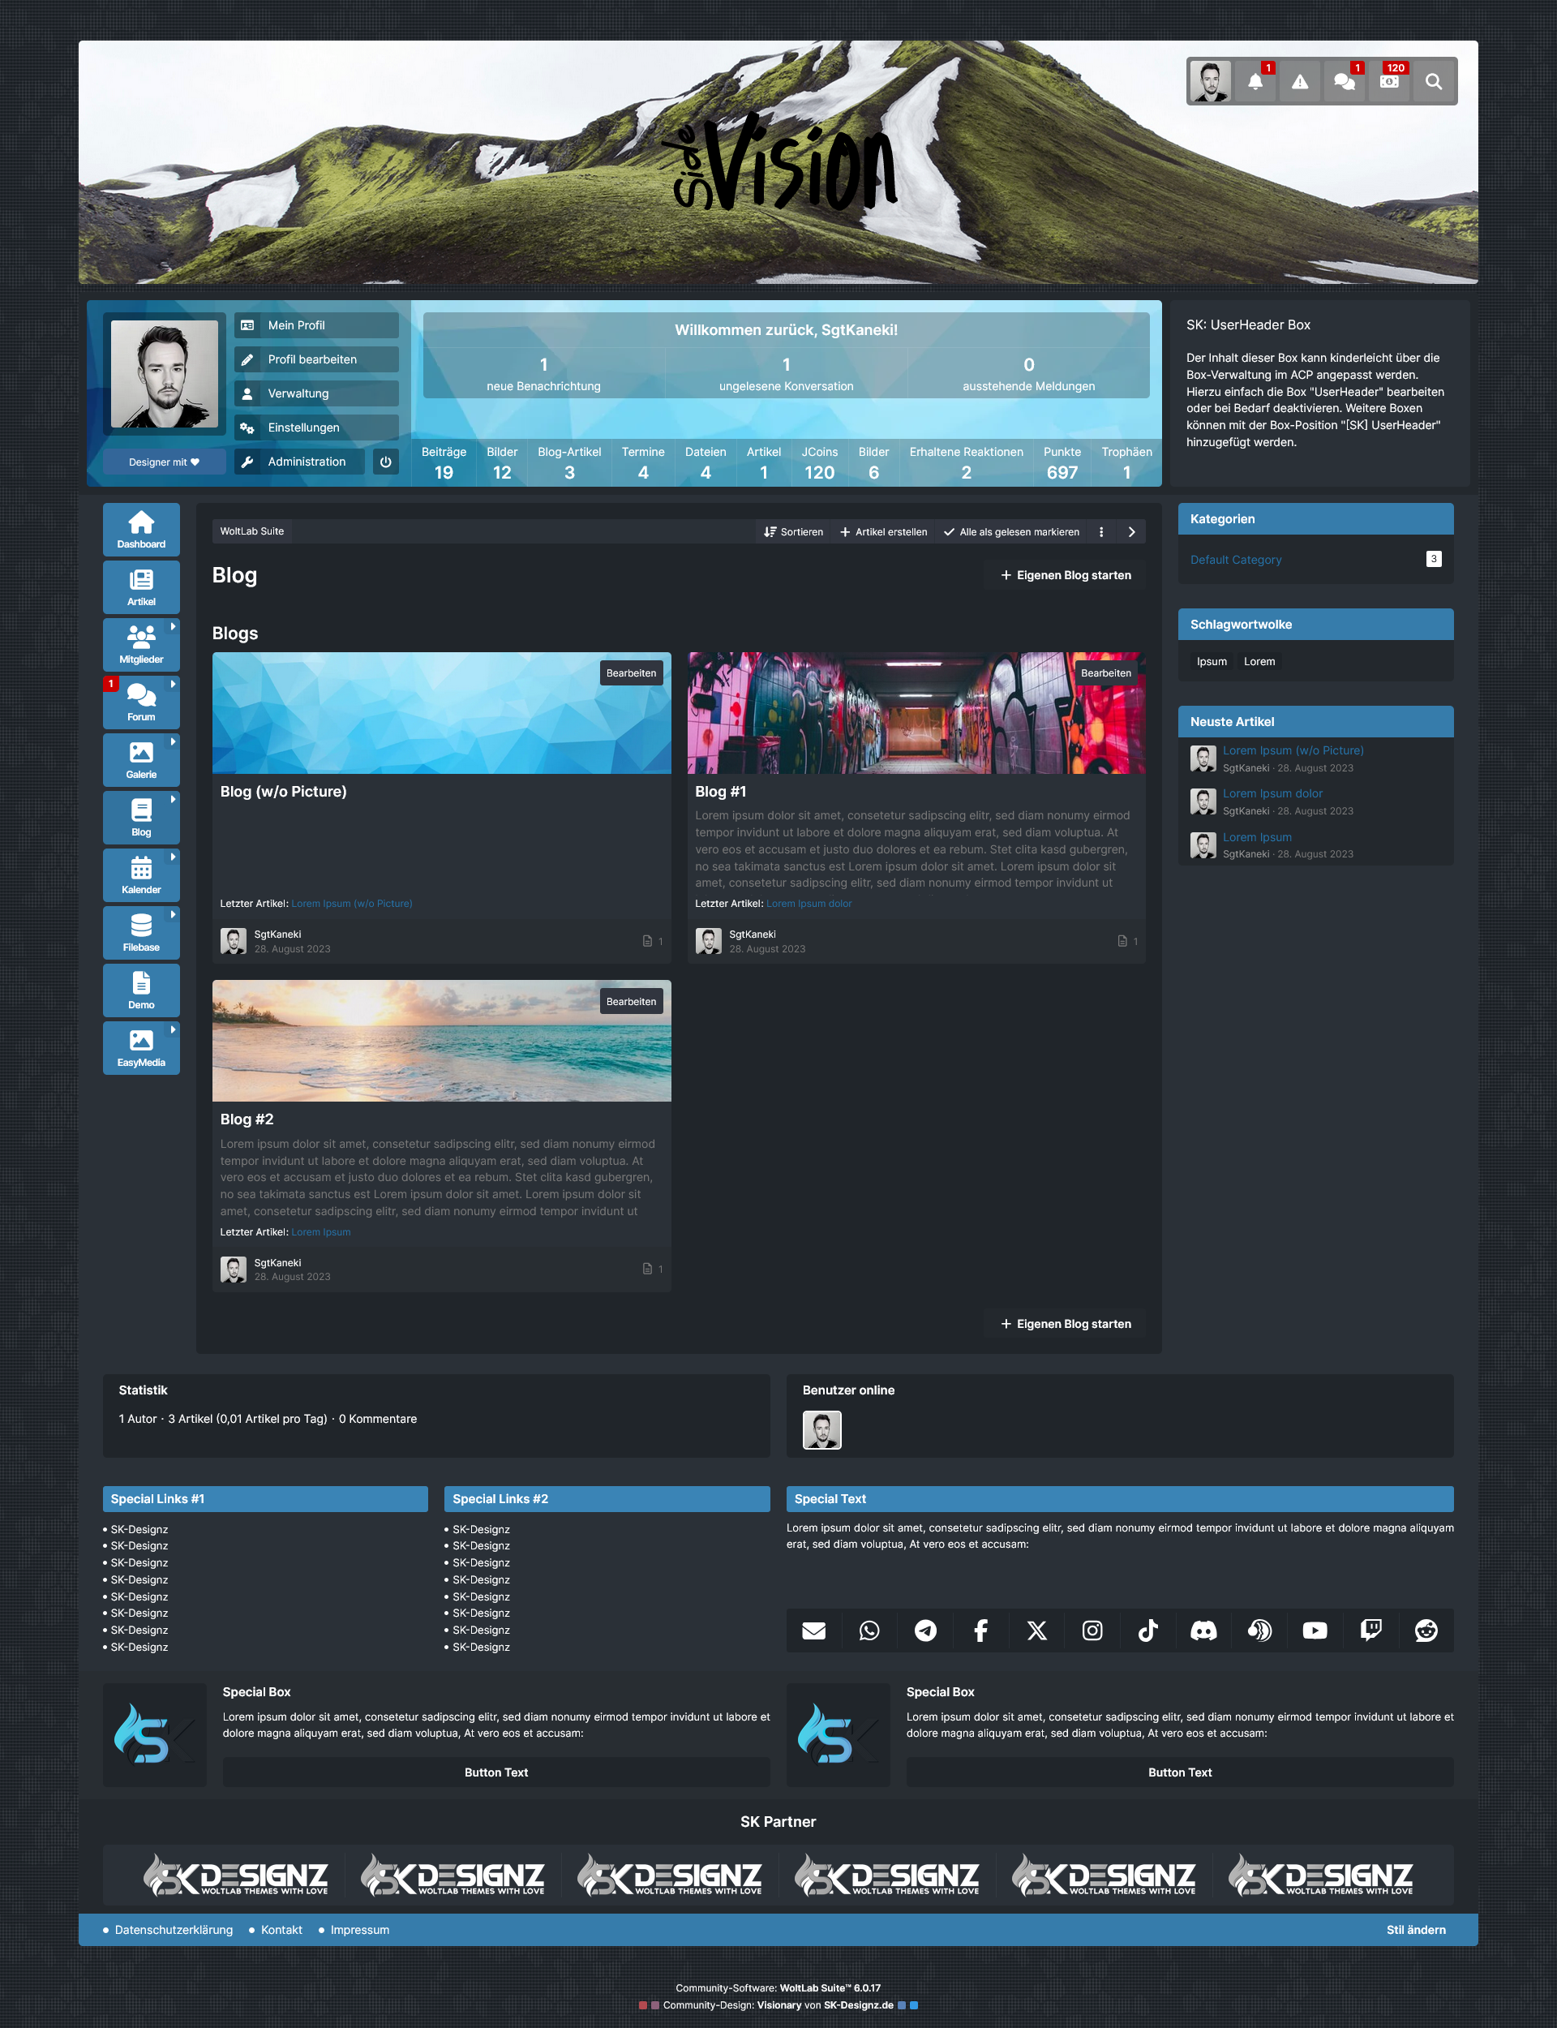Click the logout power icon

tap(385, 462)
